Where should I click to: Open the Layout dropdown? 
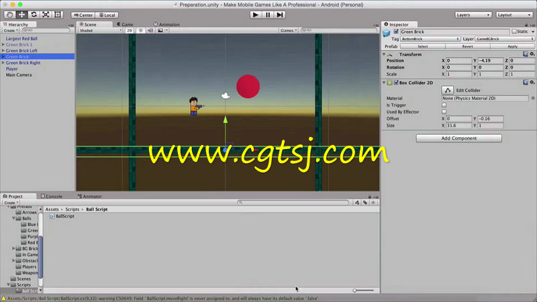pyautogui.click(x=514, y=15)
